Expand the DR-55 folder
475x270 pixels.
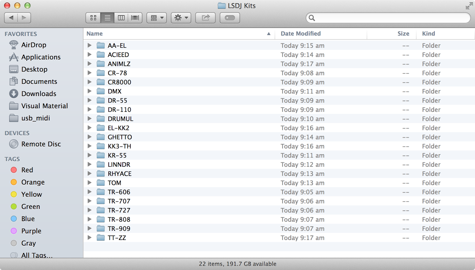coord(89,100)
